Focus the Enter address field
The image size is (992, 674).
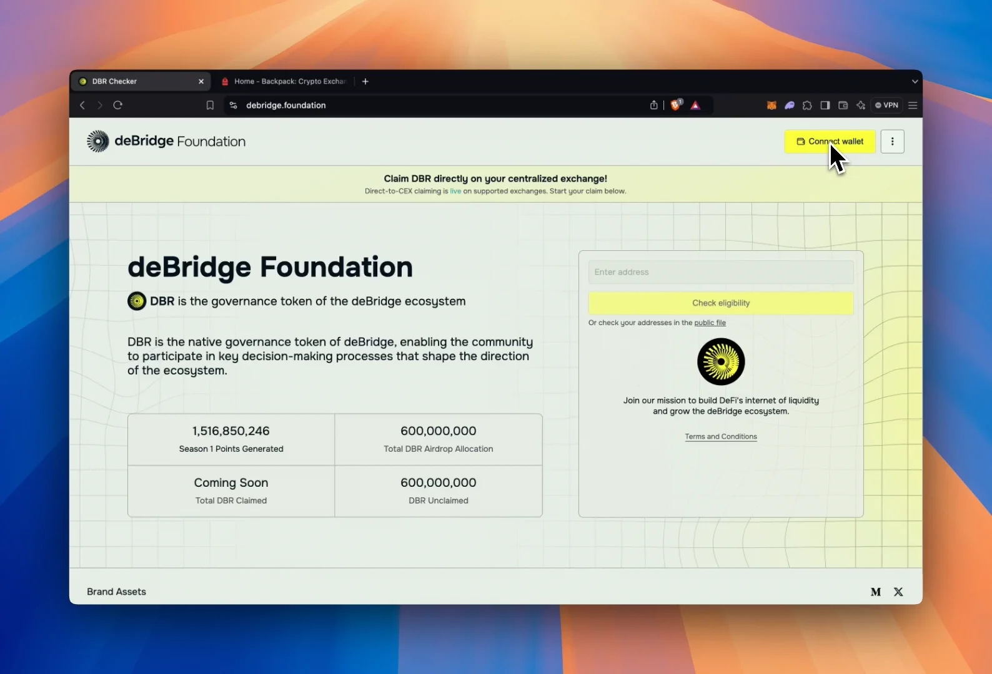(x=721, y=272)
